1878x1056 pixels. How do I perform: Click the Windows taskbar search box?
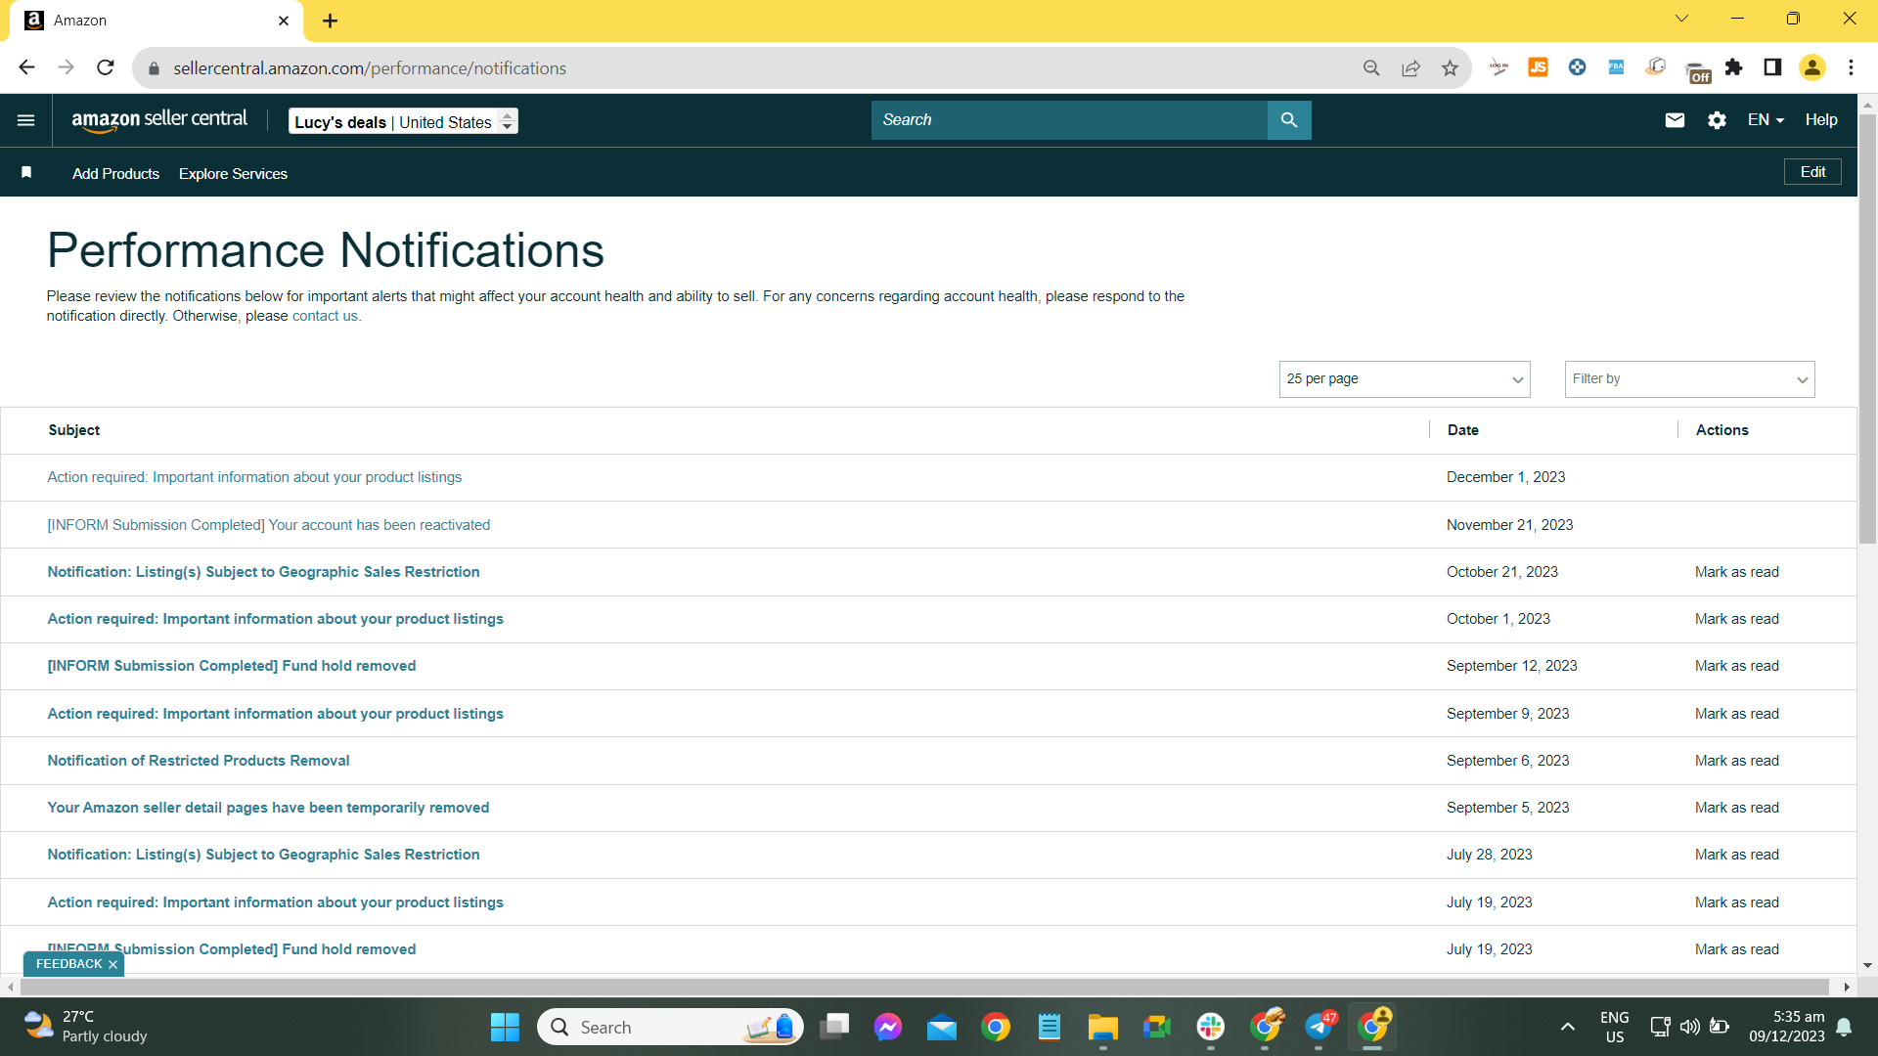(670, 1027)
